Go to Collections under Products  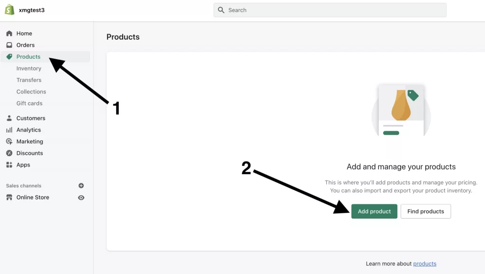(x=31, y=92)
